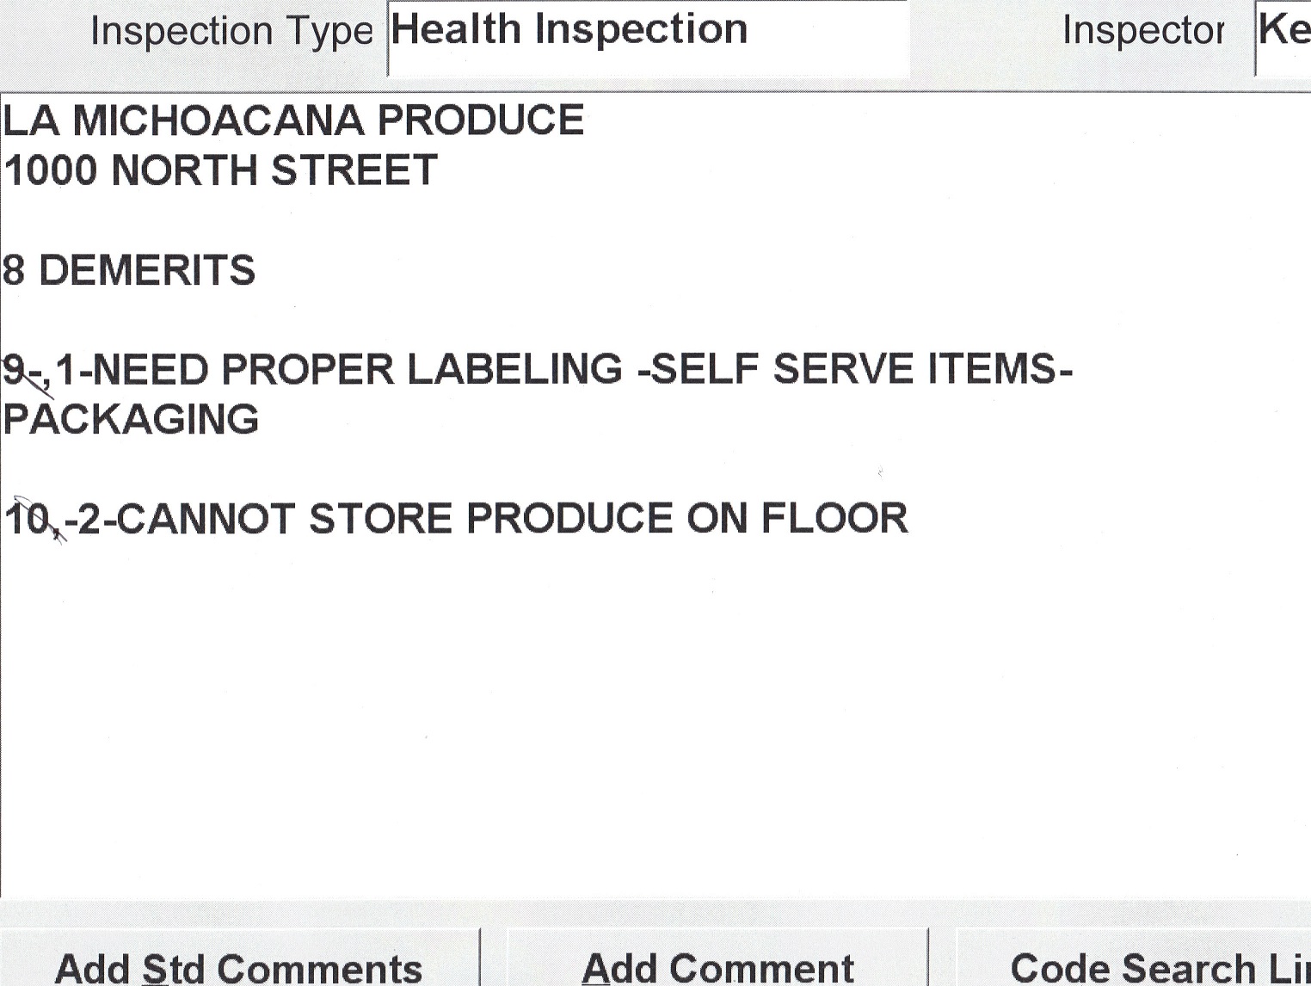The height and width of the screenshot is (986, 1311).
Task: Click the 1000 NORTH STREET address line
Action: 221,170
